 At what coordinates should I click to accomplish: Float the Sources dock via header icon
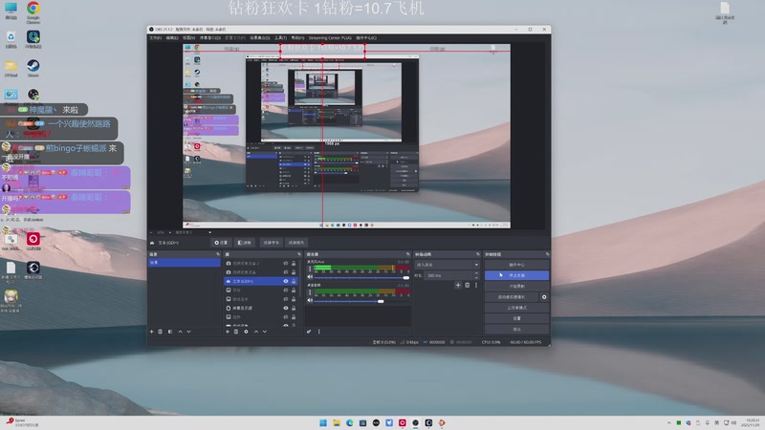(x=299, y=254)
